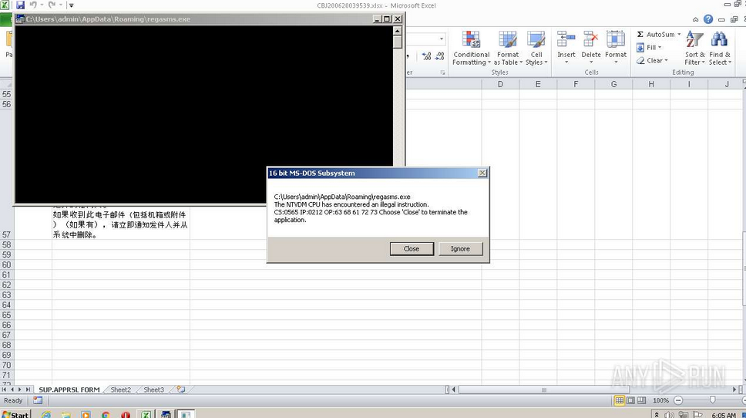The image size is (746, 418).
Task: Click the Fill button
Action: (648, 47)
